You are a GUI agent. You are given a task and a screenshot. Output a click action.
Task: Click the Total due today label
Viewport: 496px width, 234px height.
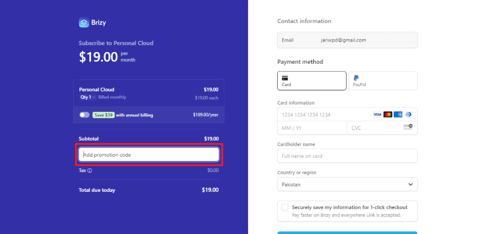coord(97,190)
